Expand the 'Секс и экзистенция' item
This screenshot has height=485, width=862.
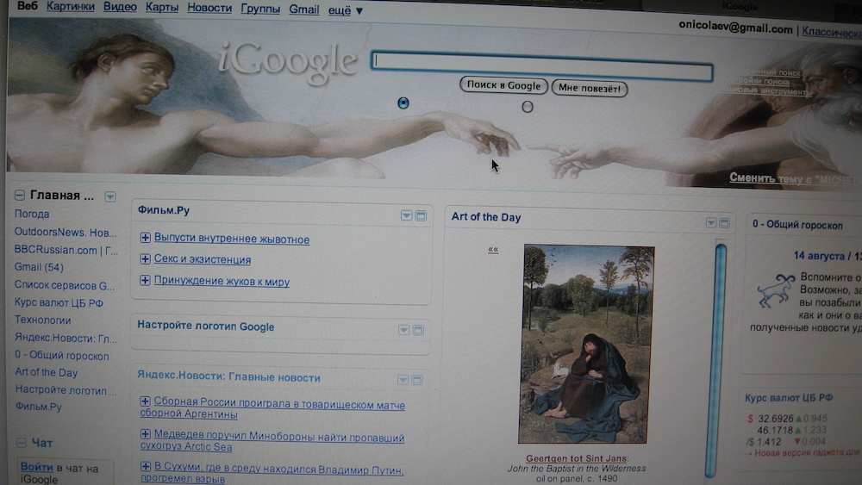145,259
